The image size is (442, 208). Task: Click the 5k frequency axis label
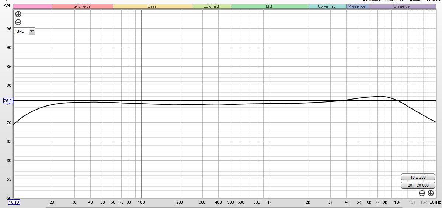(x=359, y=202)
